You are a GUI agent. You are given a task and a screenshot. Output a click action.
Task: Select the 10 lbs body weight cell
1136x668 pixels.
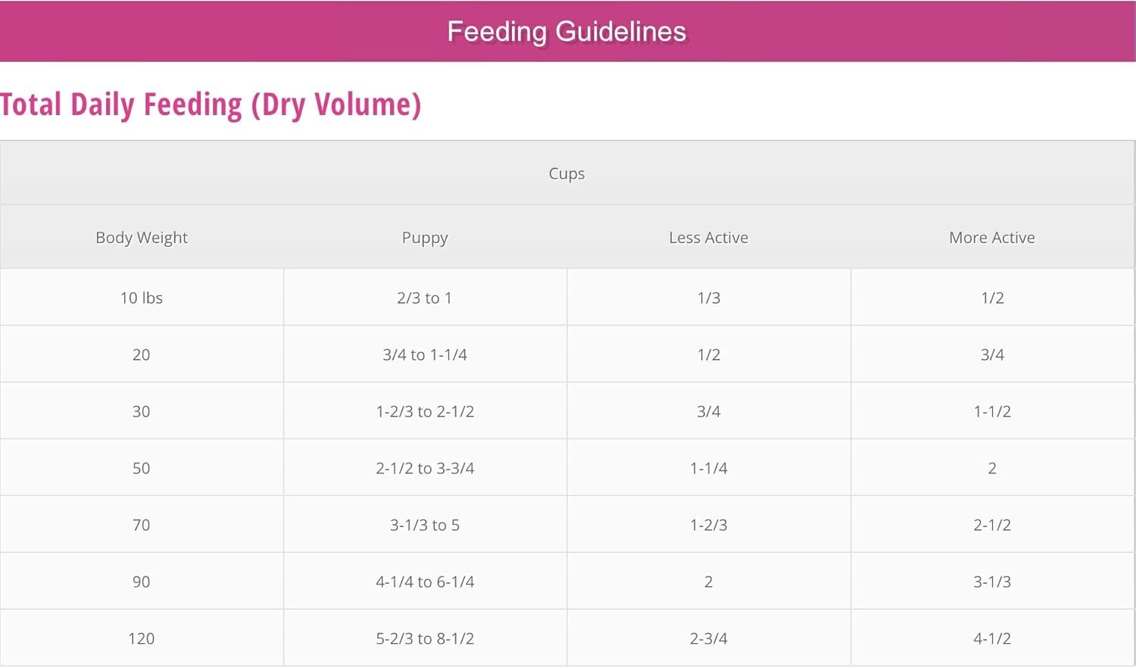click(x=142, y=298)
